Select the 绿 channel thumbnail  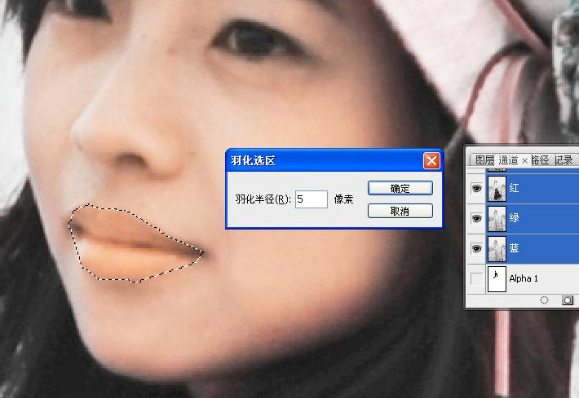(497, 218)
